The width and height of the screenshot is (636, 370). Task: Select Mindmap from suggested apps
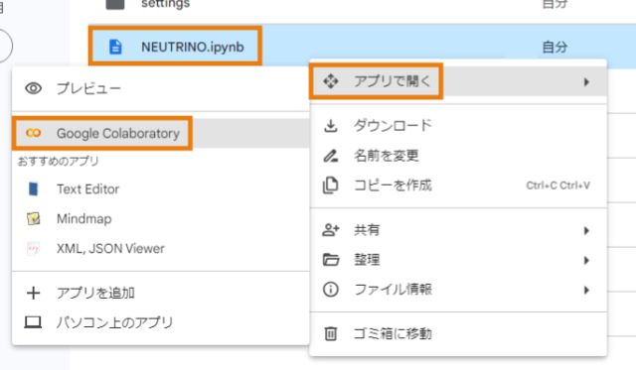(x=161, y=218)
